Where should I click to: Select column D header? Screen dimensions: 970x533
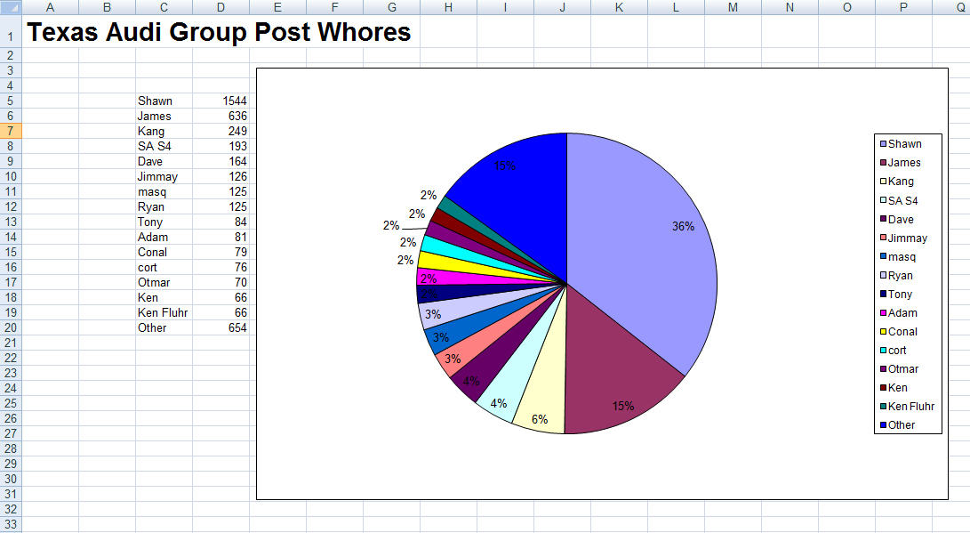tap(220, 7)
